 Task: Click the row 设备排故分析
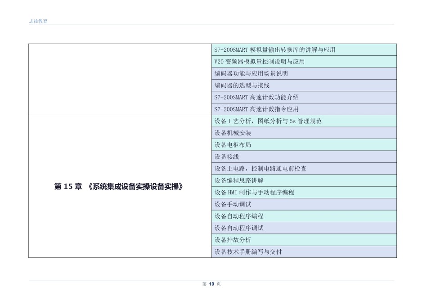click(304, 240)
